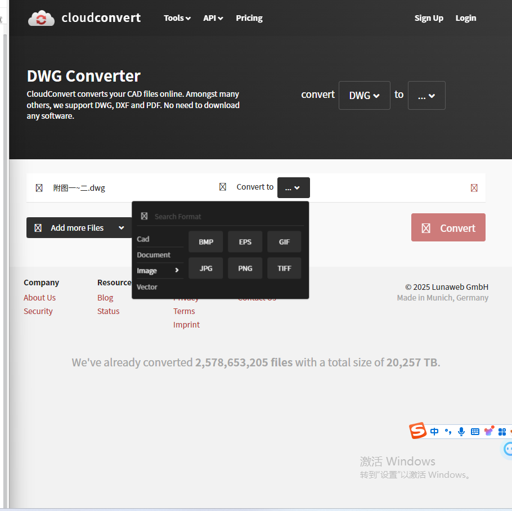Open the Blog link
Screen dimensions: 512x511
pos(105,298)
